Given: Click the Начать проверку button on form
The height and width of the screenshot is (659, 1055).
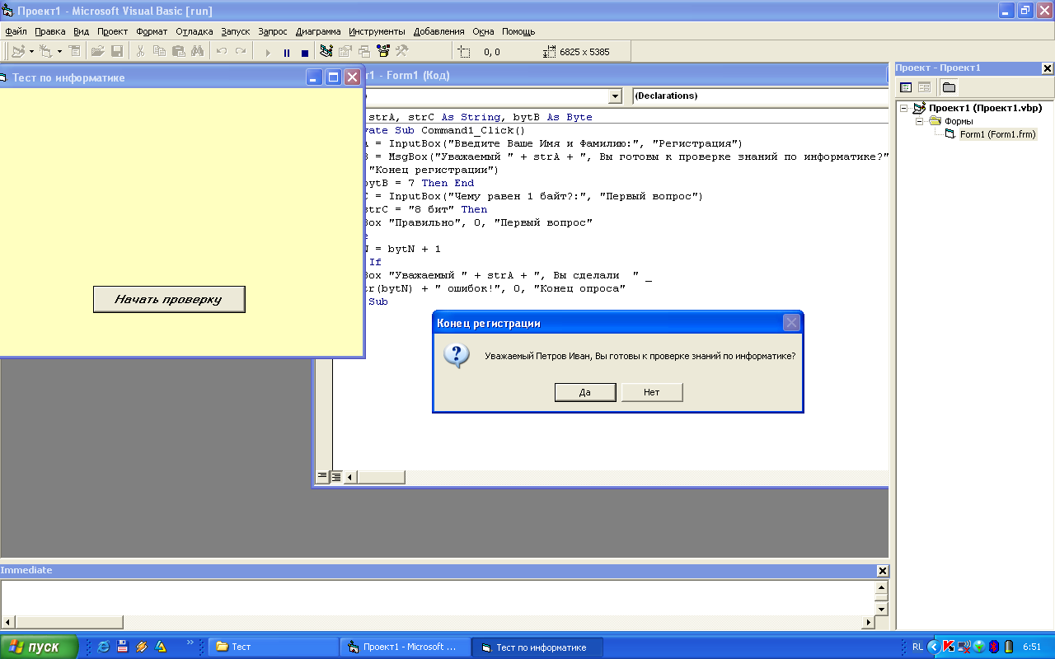Looking at the screenshot, I should [x=169, y=300].
